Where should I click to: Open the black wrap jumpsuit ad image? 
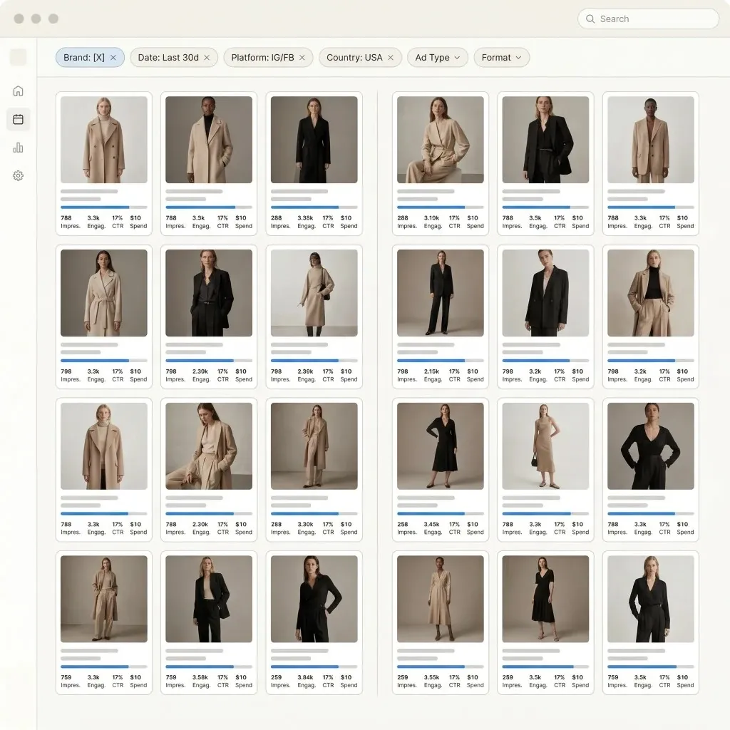pyautogui.click(x=314, y=599)
